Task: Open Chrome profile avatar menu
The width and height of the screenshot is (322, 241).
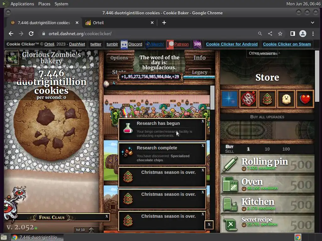Action: (x=303, y=34)
